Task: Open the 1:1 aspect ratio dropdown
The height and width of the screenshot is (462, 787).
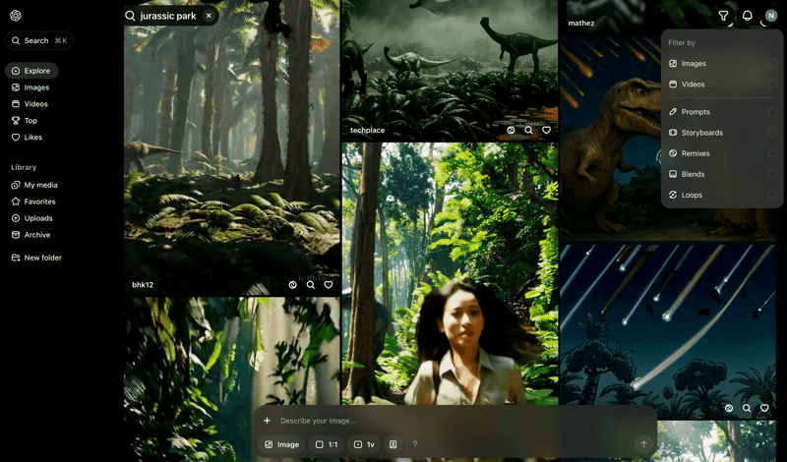Action: click(x=327, y=444)
